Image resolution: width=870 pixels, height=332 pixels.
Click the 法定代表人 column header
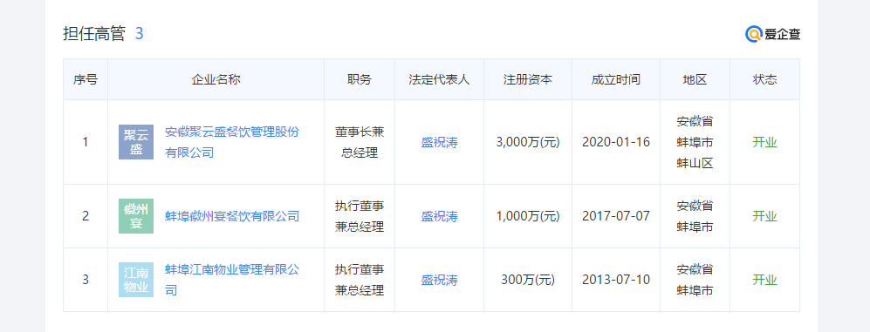tap(440, 79)
